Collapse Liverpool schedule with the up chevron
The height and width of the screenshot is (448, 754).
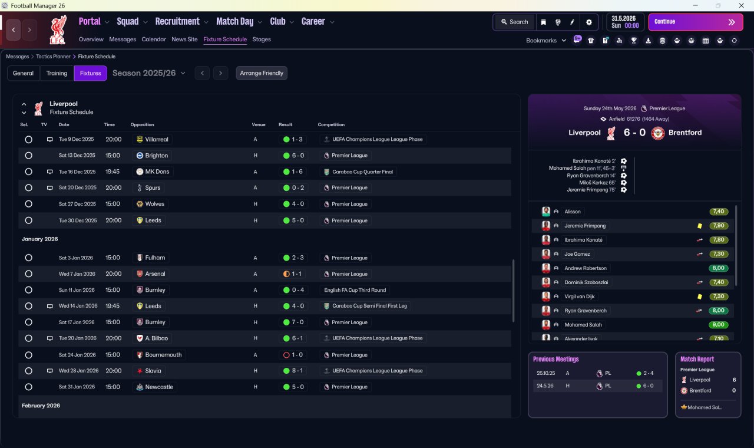tap(24, 104)
